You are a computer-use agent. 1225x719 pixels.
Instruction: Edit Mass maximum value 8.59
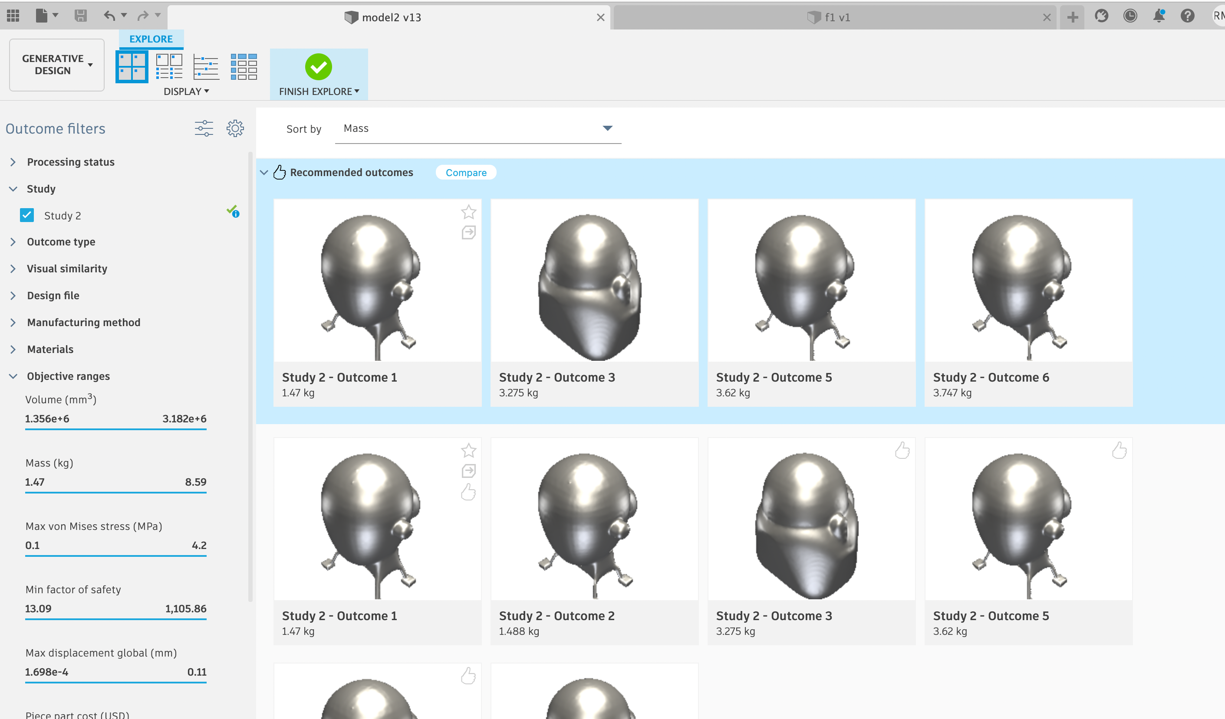click(x=195, y=482)
